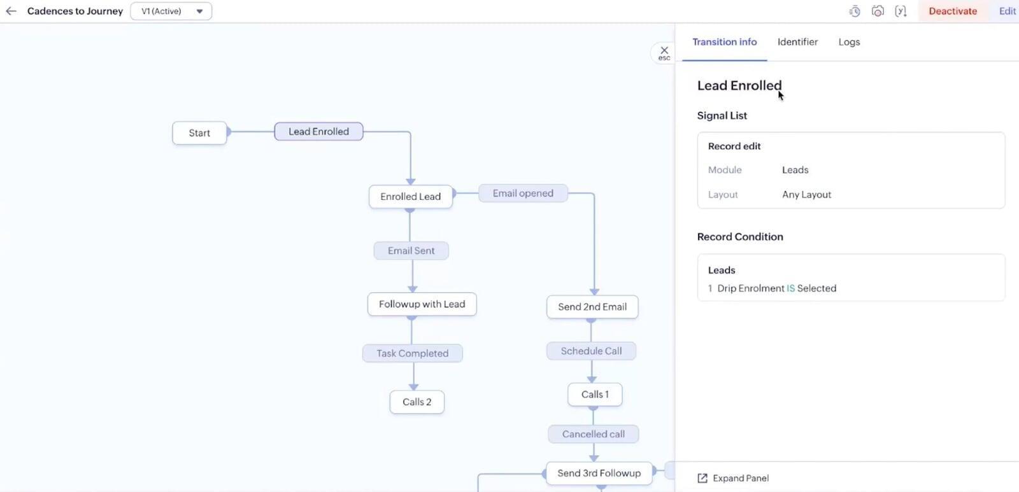Screen dimensions: 1019x492
Task: Close the panel with the X esc button
Action: [x=664, y=53]
